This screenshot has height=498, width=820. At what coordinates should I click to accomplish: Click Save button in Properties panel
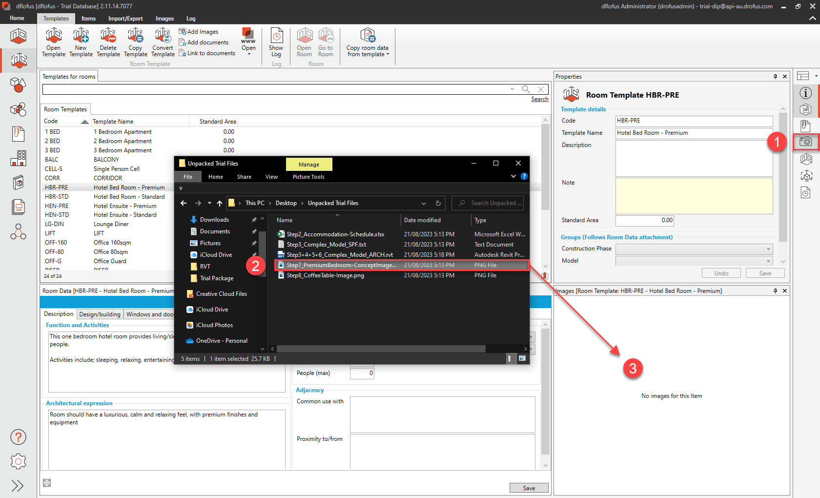click(765, 273)
